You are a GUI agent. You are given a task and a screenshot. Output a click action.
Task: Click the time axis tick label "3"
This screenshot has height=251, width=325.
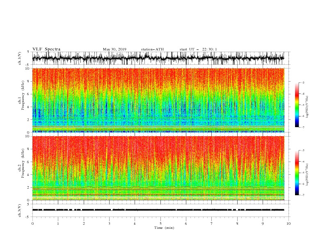coord(109,224)
